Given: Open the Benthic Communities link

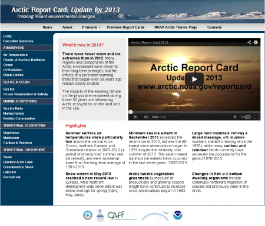Looking at the screenshot, I should [19, 118].
